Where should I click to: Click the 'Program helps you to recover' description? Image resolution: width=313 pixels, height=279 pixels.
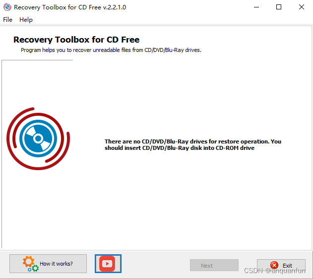[111, 50]
